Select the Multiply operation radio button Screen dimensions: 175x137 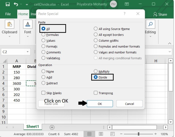(x=95, y=71)
